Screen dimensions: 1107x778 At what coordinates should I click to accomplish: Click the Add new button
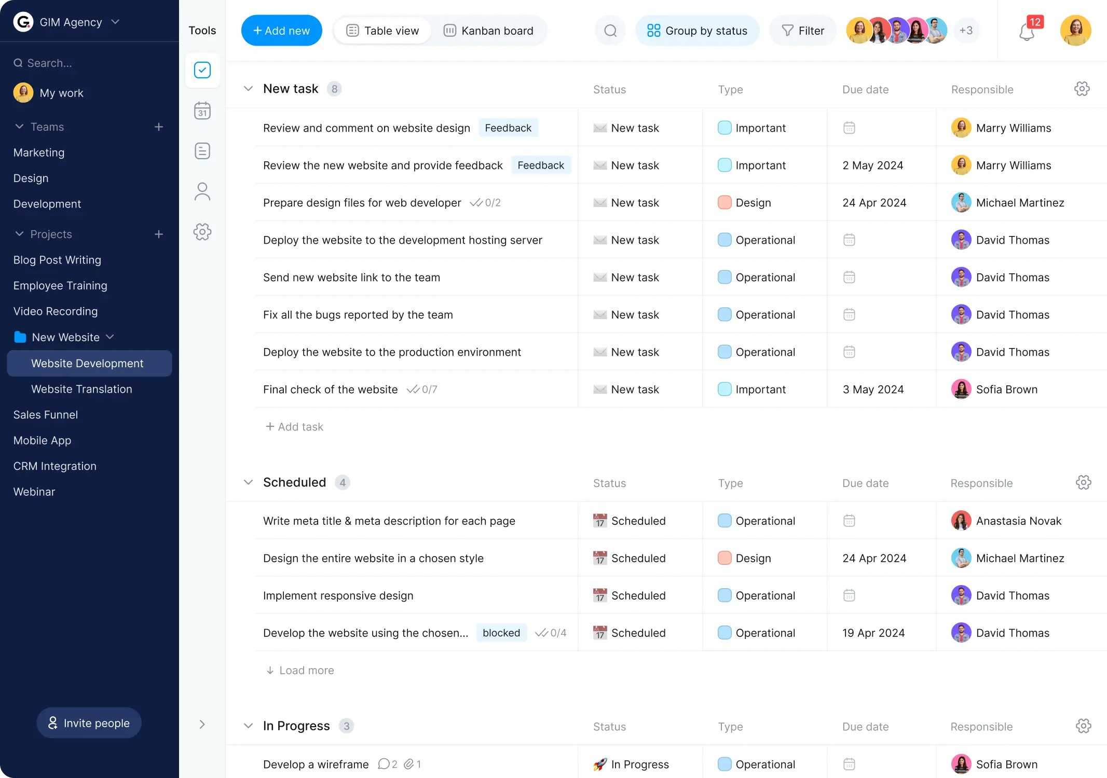[x=282, y=30]
